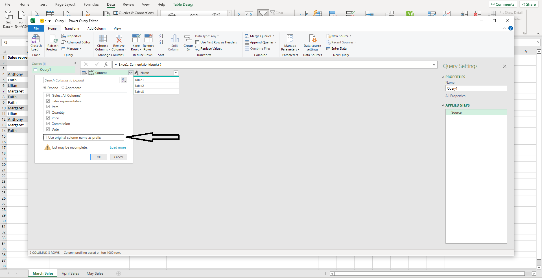Click the Split Column tool
The height and width of the screenshot is (278, 542).
coord(174,42)
